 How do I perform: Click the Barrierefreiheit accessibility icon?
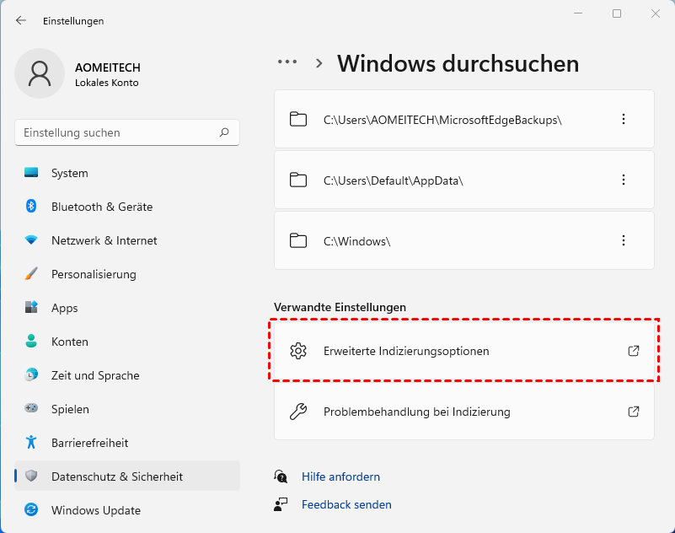pyautogui.click(x=31, y=443)
